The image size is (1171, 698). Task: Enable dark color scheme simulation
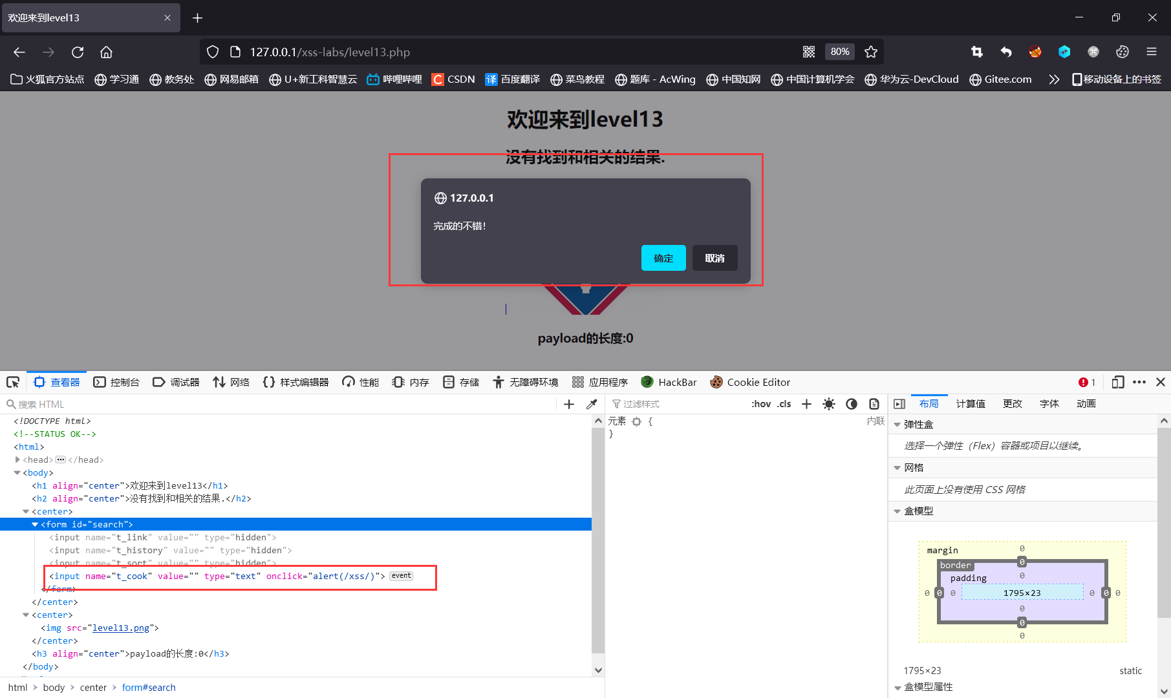(x=852, y=404)
